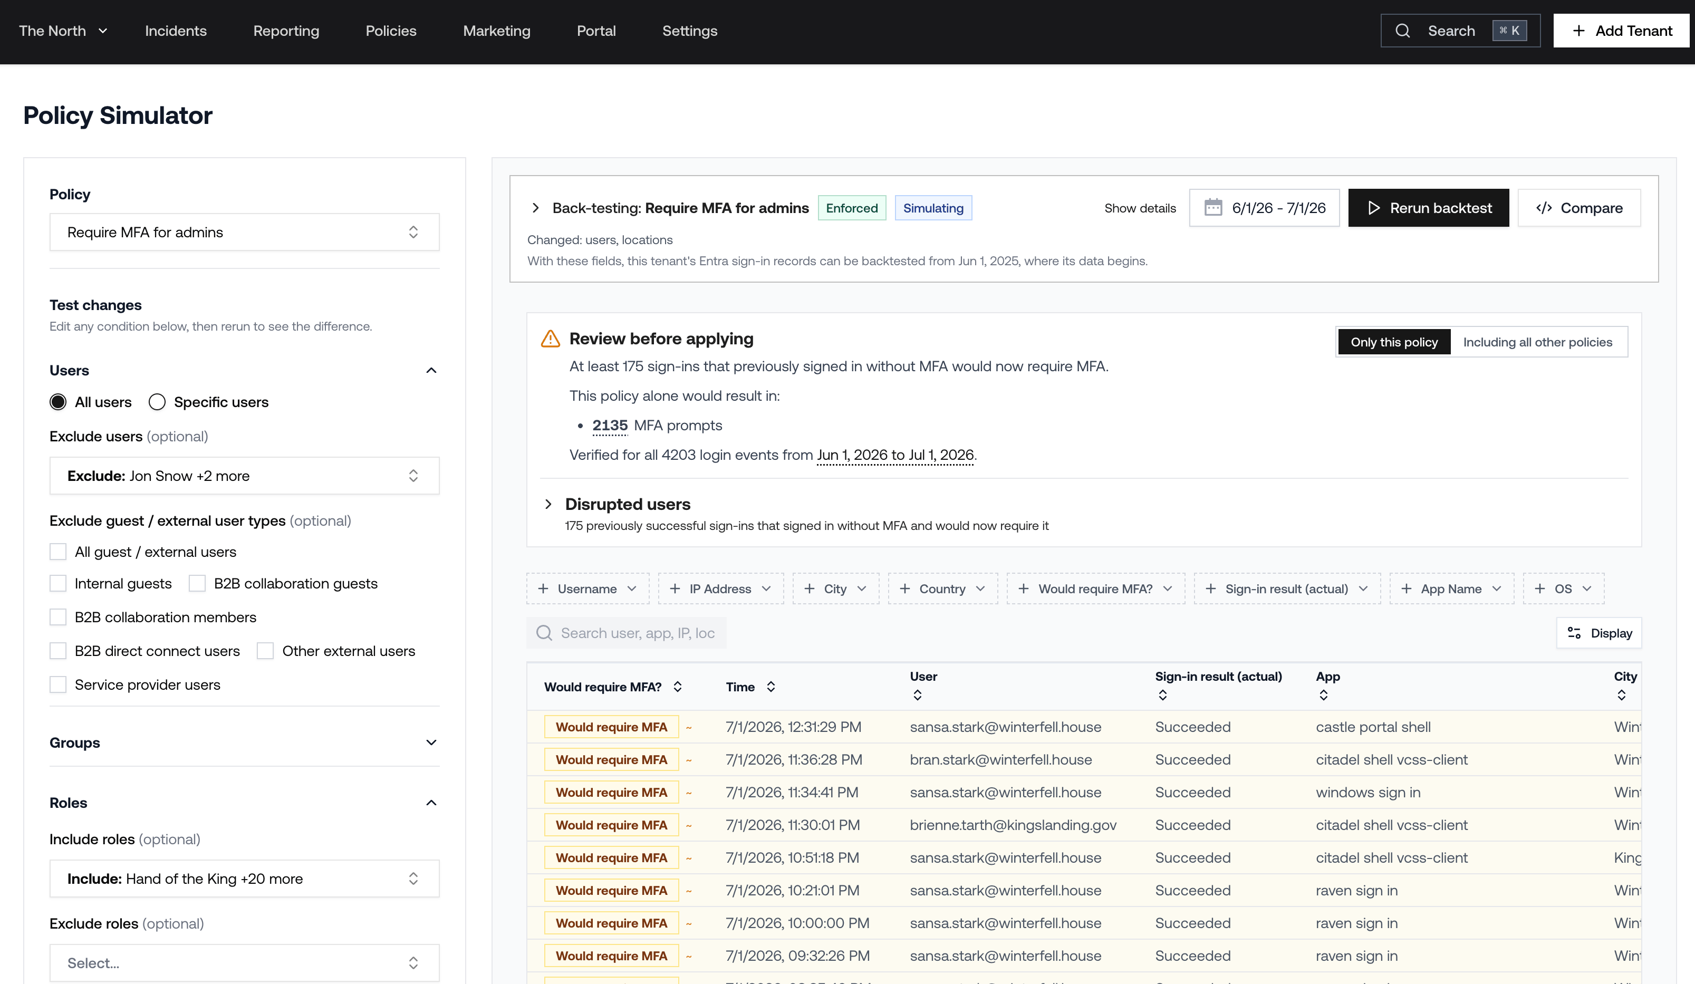
Task: Click the Search user, app, IP, loc field
Action: tap(625, 633)
